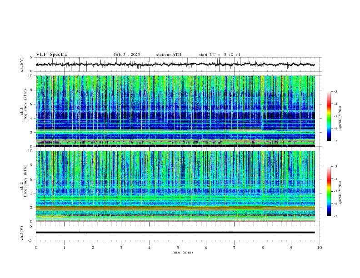The image size is (360, 278).
Task: Click the "-7" tick on lower colorbar
Action: 335,216
